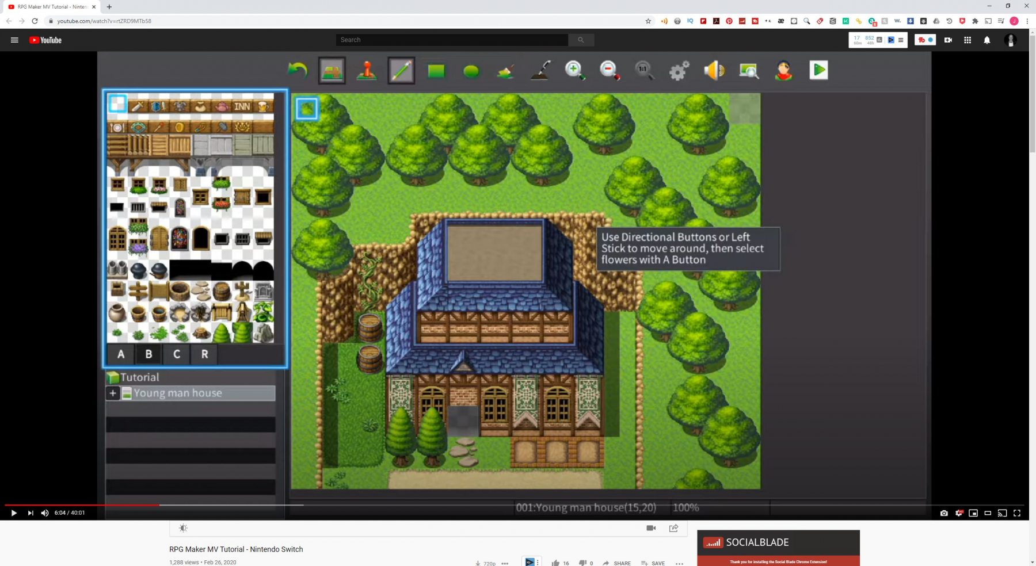Click the YouTube search field
Image resolution: width=1036 pixels, height=566 pixels.
pyautogui.click(x=452, y=40)
